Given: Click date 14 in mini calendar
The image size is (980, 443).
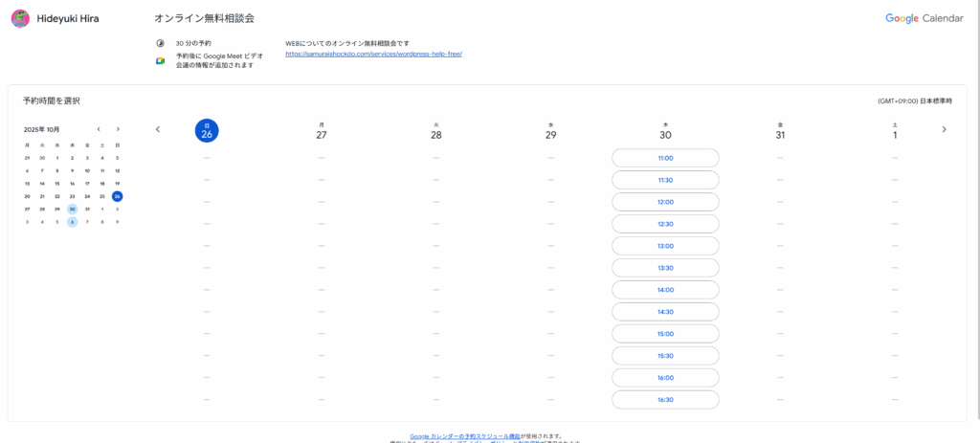Looking at the screenshot, I should pyautogui.click(x=42, y=184).
